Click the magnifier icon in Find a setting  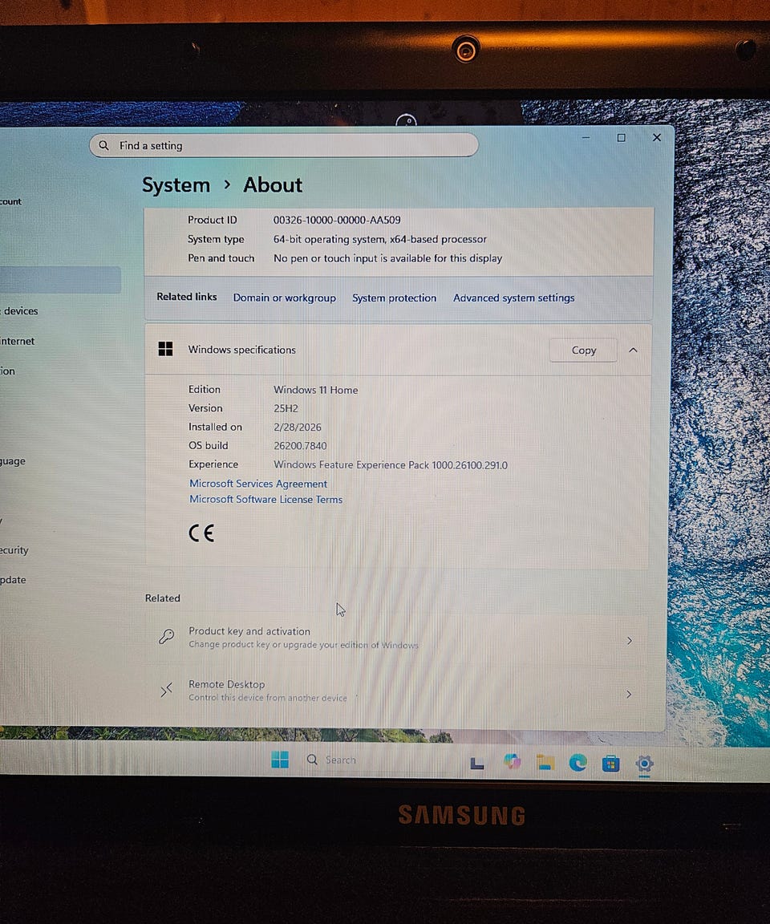103,145
